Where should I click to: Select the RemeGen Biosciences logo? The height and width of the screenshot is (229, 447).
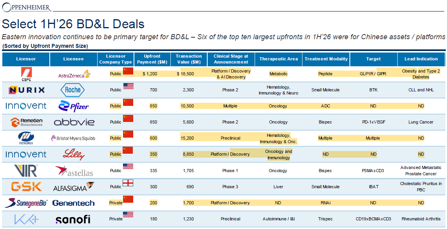27,122
